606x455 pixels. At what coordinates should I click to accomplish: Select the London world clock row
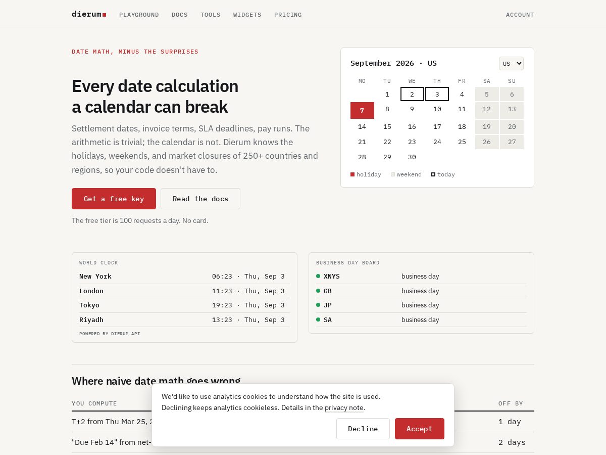click(184, 291)
